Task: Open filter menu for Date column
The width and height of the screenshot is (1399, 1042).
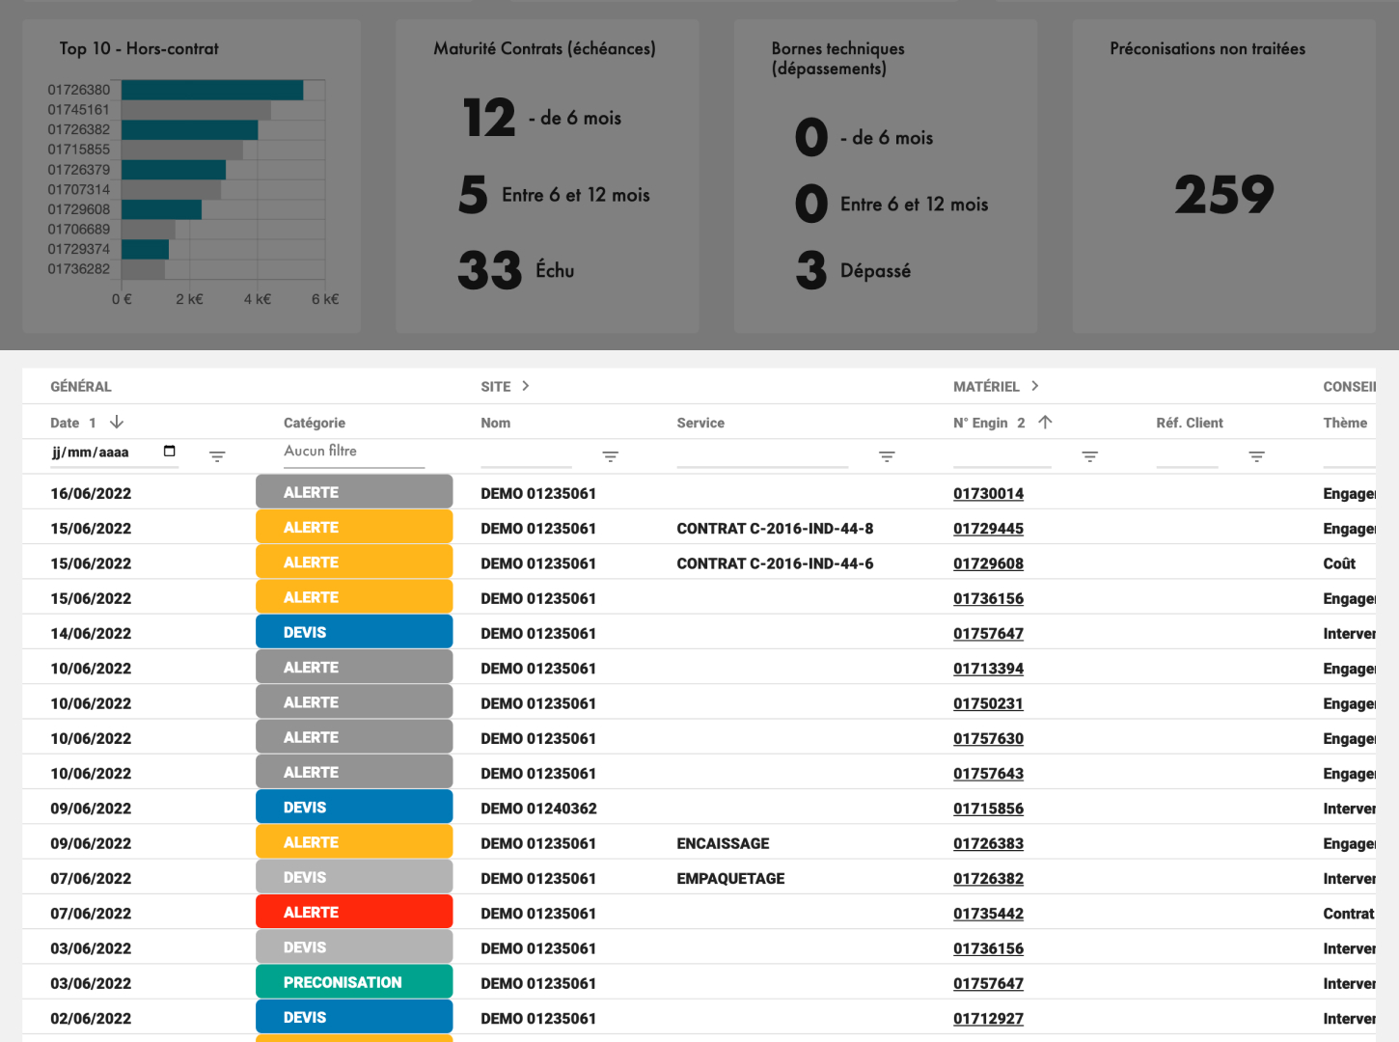Action: pos(217,456)
